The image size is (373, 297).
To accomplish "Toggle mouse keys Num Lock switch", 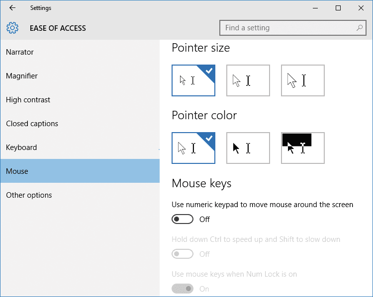I will point(183,289).
